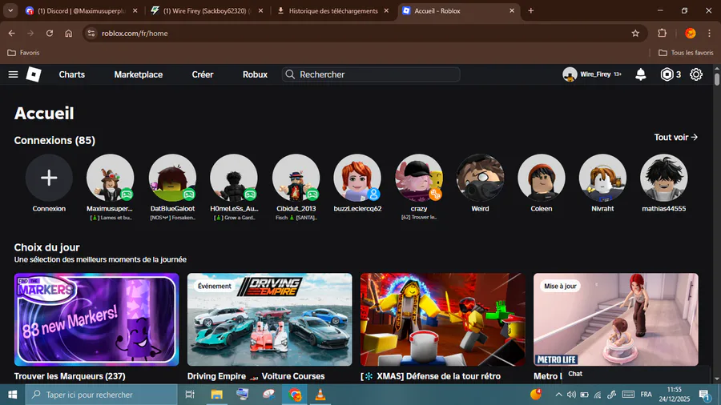The height and width of the screenshot is (405, 721).
Task: Open Weird friend avatar
Action: [x=480, y=178]
